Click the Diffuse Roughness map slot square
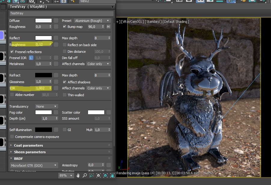The height and width of the screenshot is (185, 271). 56,27
